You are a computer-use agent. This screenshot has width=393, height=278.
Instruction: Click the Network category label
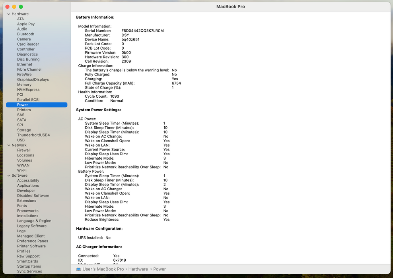pyautogui.click(x=19, y=145)
